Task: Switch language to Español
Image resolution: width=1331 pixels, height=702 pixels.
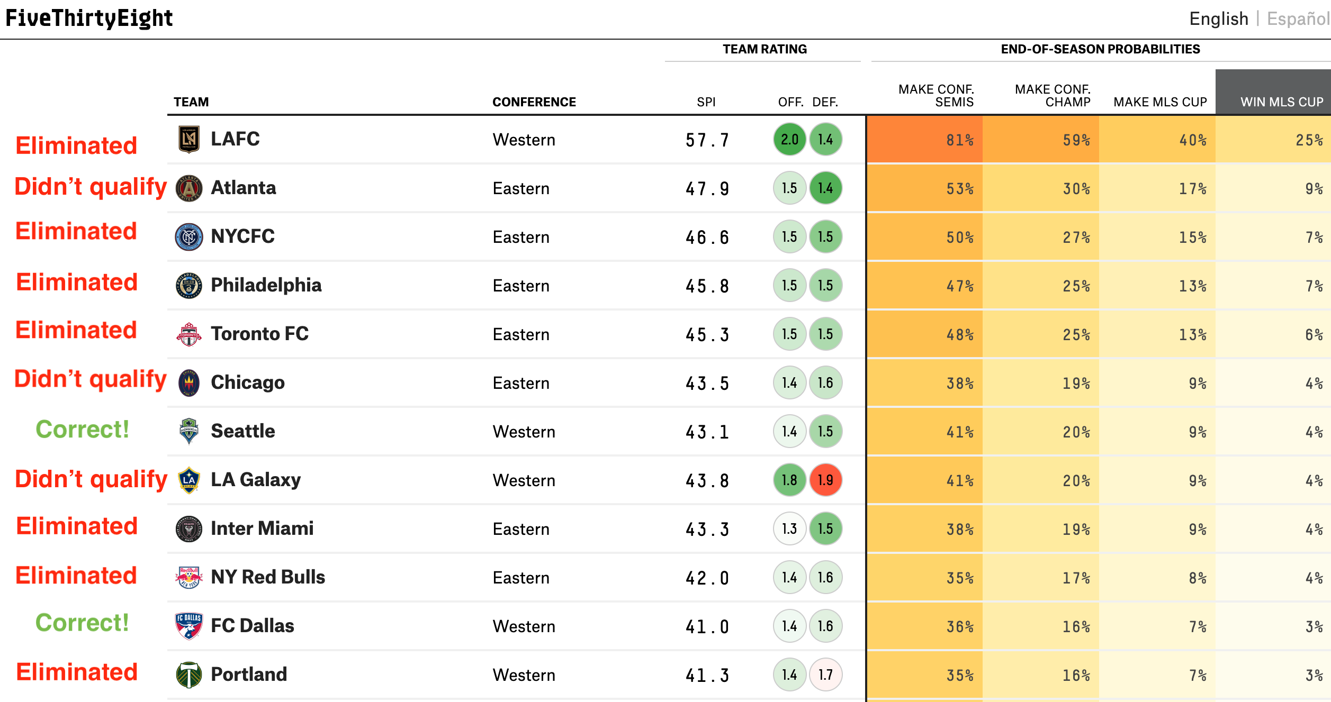Action: [1298, 19]
